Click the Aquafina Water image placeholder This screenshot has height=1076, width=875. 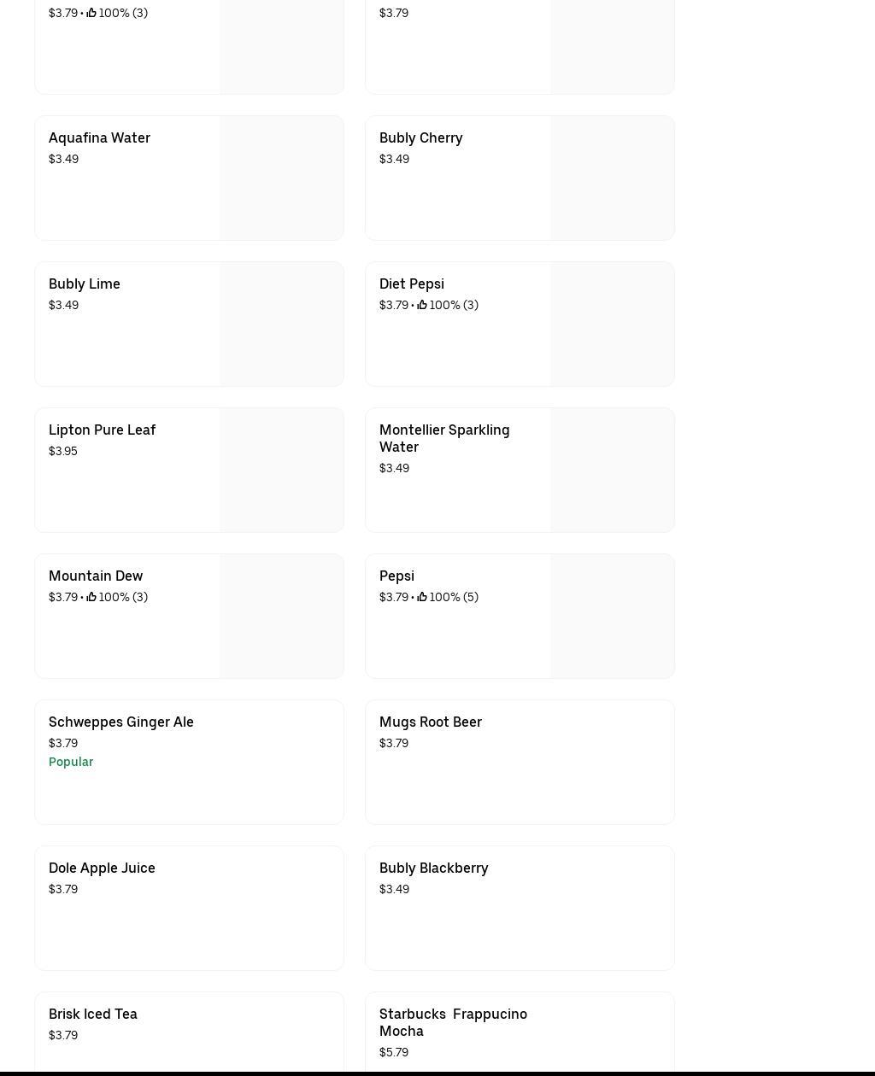click(x=281, y=178)
